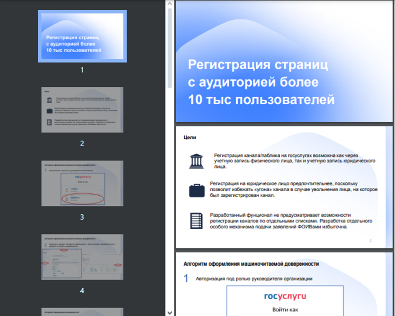
Task: Click the "Алгоритм оформления машиночитаемой доверенности" heading
Action: [251, 264]
